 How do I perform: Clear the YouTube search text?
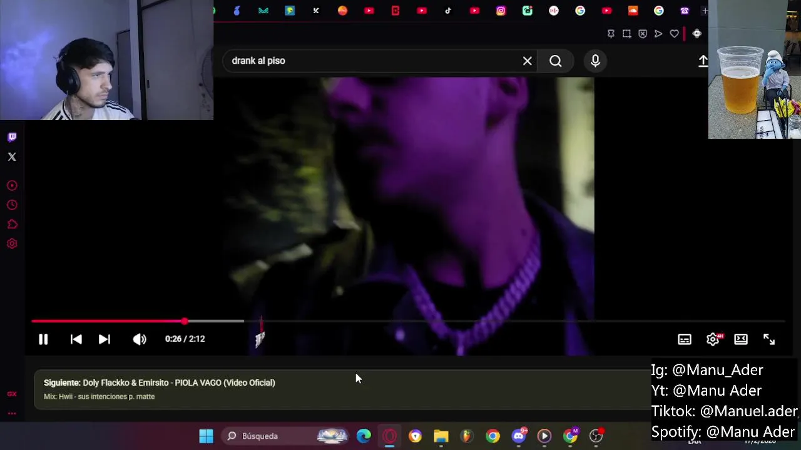pyautogui.click(x=528, y=61)
